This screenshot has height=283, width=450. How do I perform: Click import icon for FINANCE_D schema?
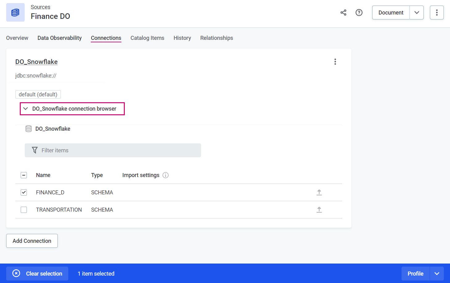[319, 192]
